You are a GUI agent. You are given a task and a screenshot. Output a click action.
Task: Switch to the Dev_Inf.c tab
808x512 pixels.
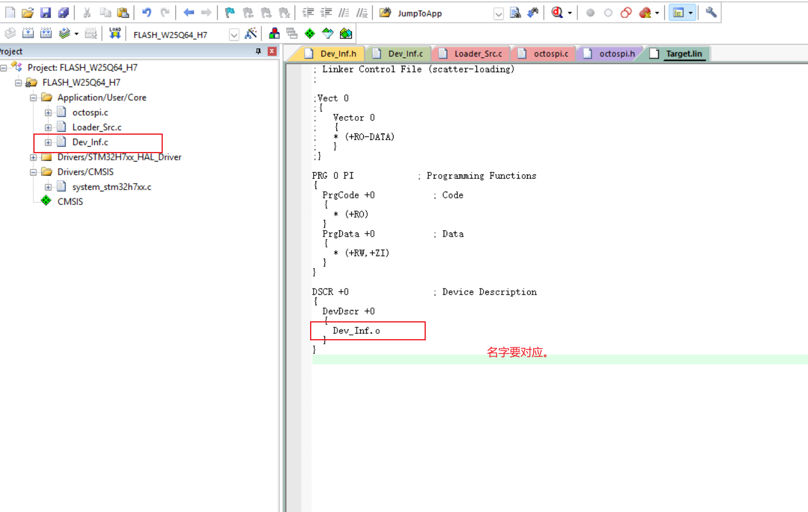[x=398, y=54]
